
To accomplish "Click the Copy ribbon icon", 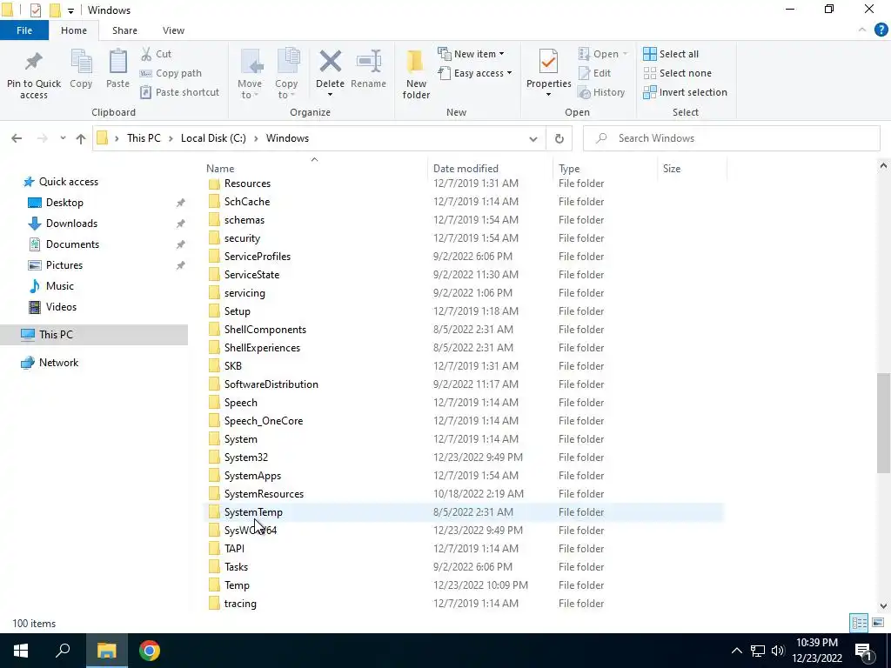I will tap(81, 62).
